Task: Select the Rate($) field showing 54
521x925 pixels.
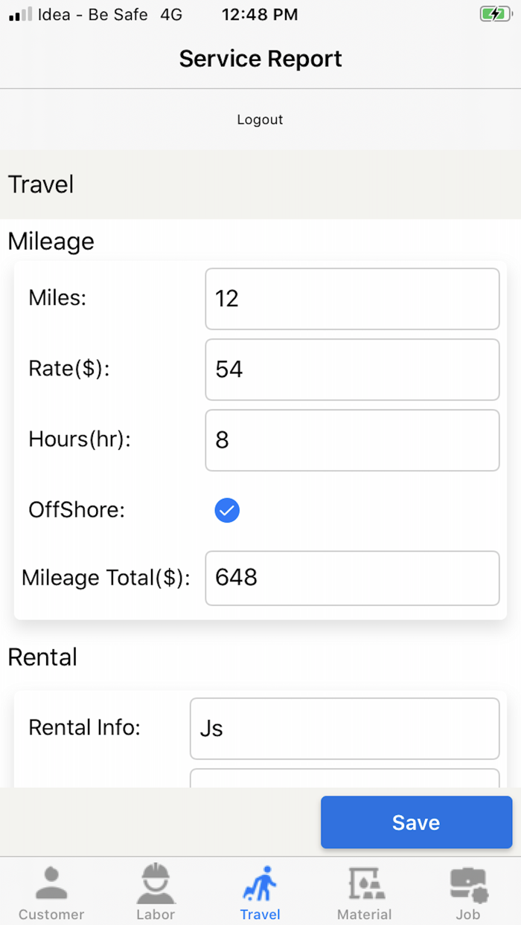Action: point(351,370)
